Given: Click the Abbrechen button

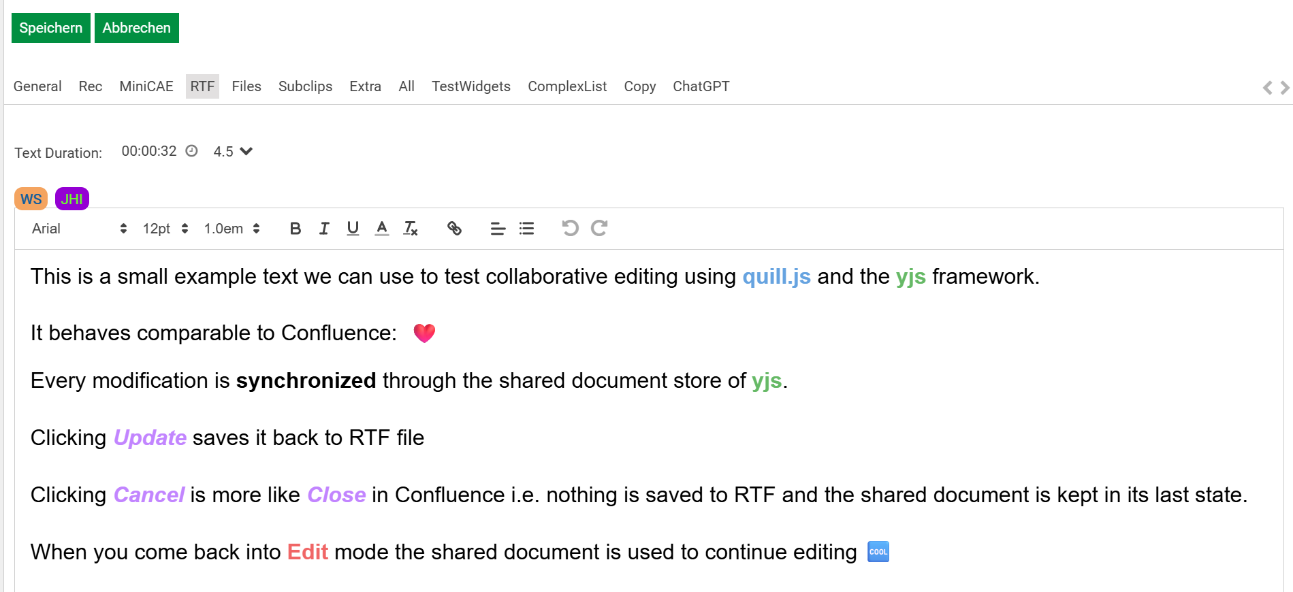Looking at the screenshot, I should pyautogui.click(x=137, y=28).
